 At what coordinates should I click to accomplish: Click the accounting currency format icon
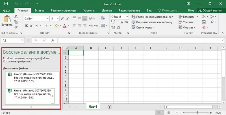[x=113, y=22]
